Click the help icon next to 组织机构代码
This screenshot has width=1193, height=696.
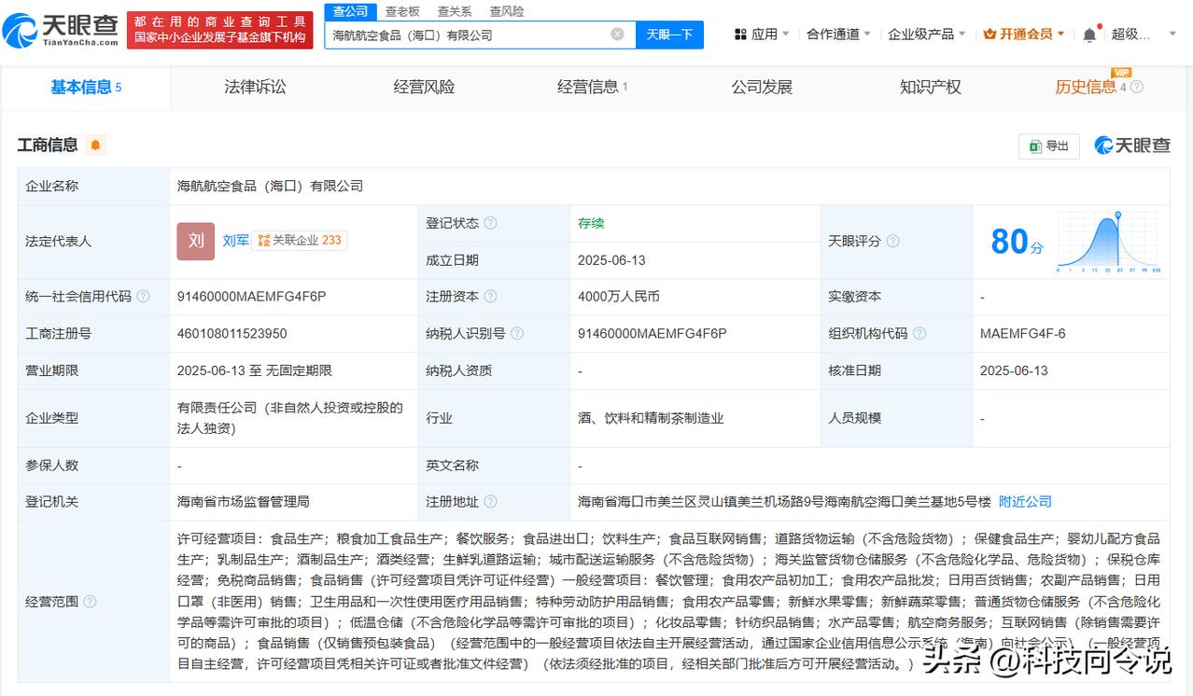click(x=919, y=333)
